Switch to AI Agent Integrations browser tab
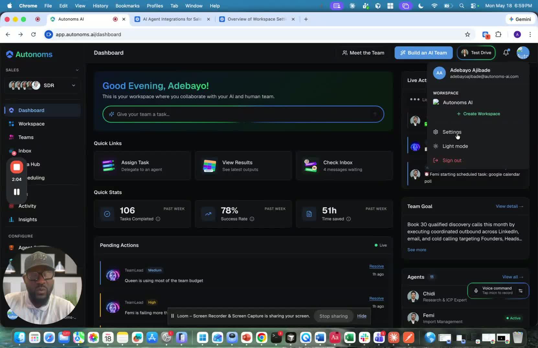The image size is (538, 348). 172,19
